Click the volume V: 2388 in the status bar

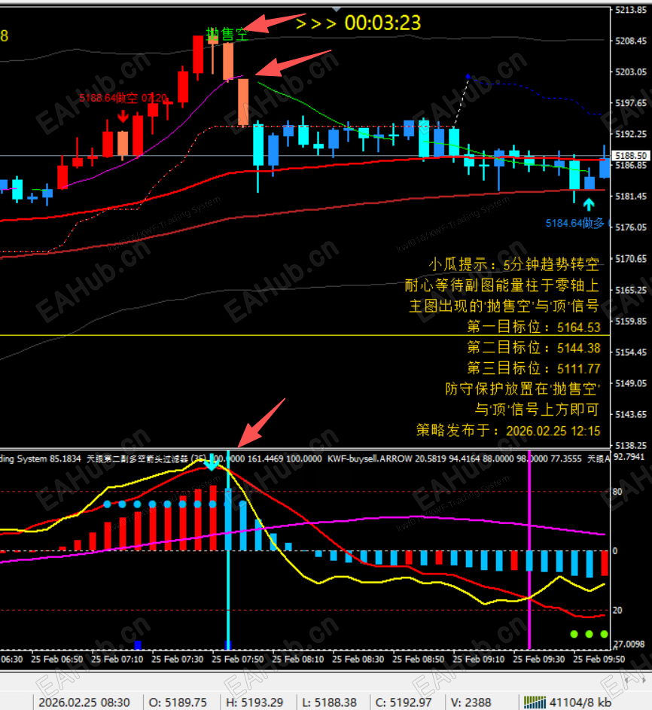pyautogui.click(x=471, y=702)
